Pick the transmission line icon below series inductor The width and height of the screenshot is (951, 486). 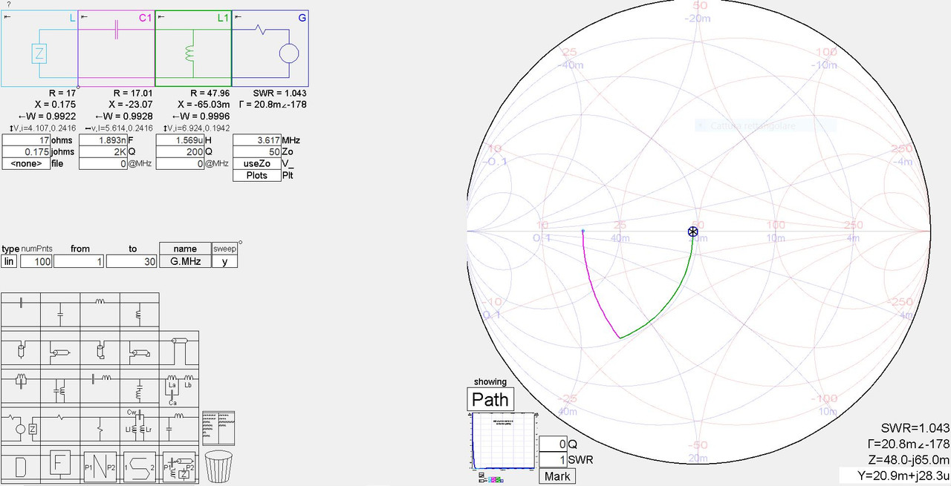[100, 350]
